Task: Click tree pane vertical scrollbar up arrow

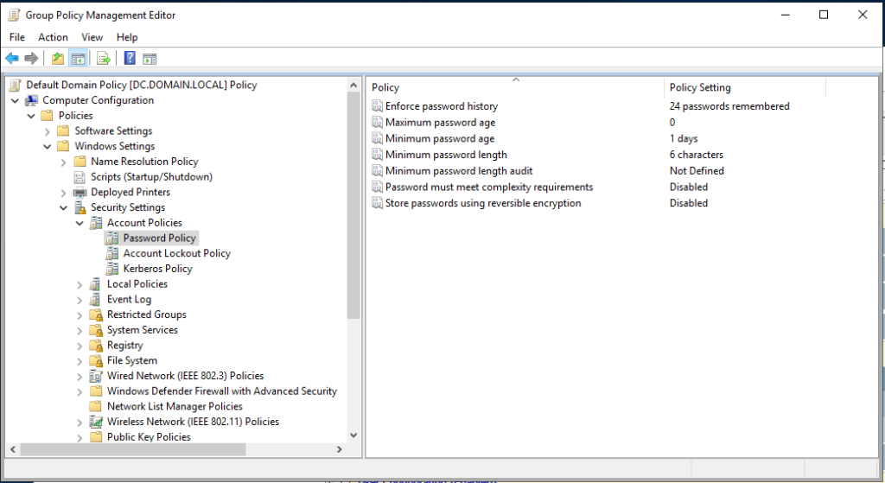Action: (x=353, y=86)
